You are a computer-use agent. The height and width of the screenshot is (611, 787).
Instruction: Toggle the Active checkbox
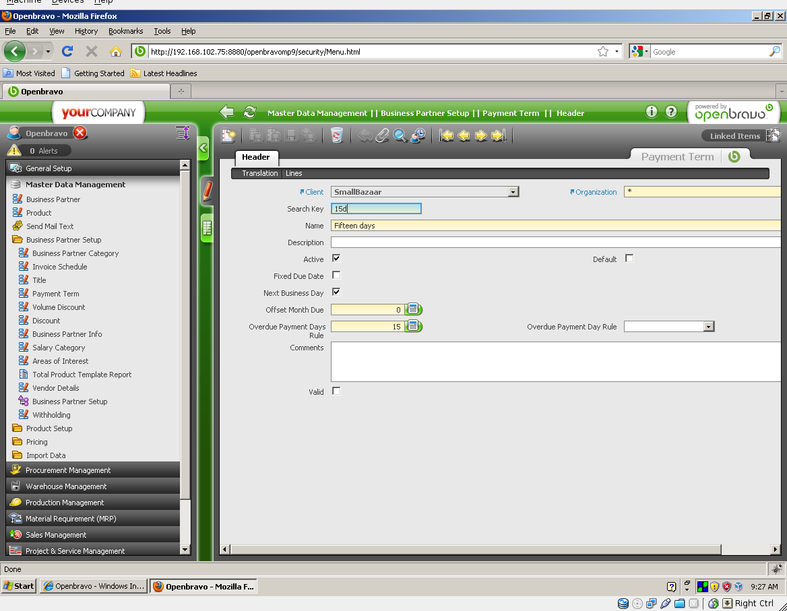[x=336, y=259]
